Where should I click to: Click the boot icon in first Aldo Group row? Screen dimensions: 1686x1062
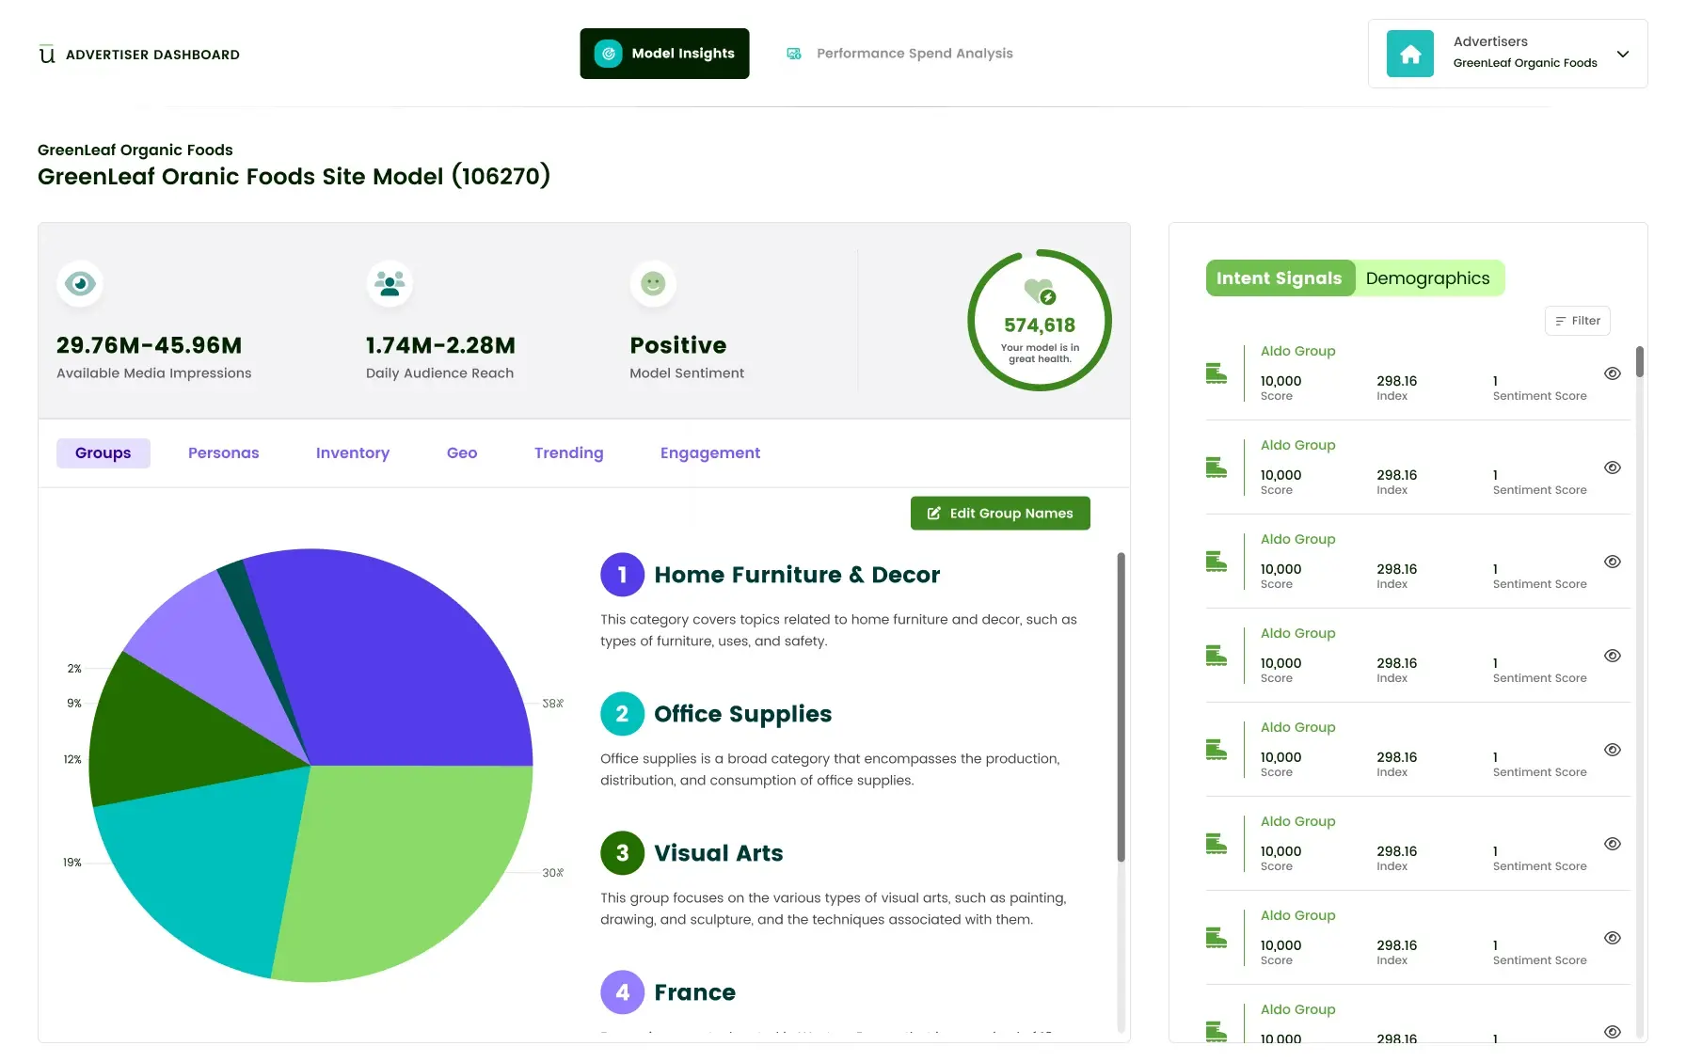click(1217, 373)
